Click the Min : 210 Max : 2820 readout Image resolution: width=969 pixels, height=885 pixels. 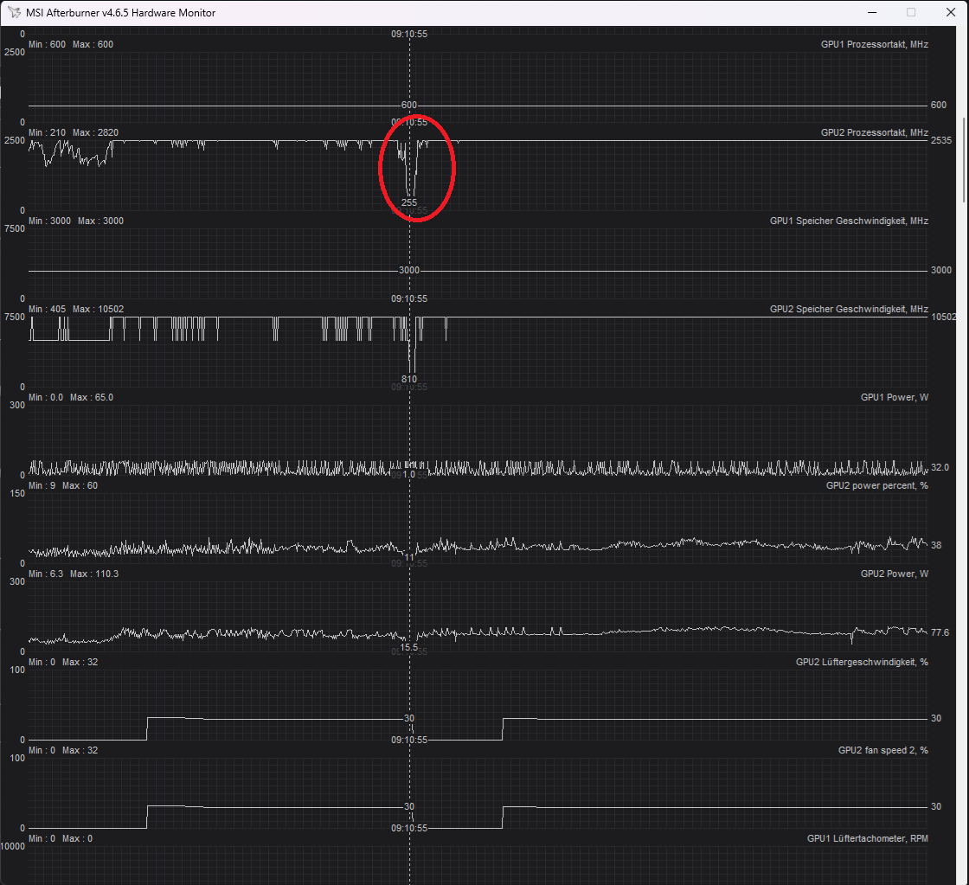pyautogui.click(x=74, y=133)
